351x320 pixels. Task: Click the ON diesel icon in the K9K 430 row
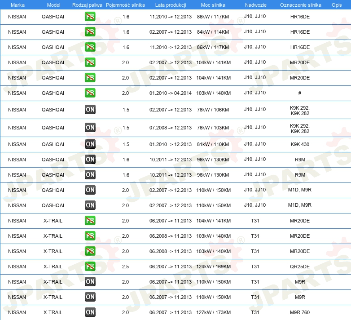coord(90,144)
